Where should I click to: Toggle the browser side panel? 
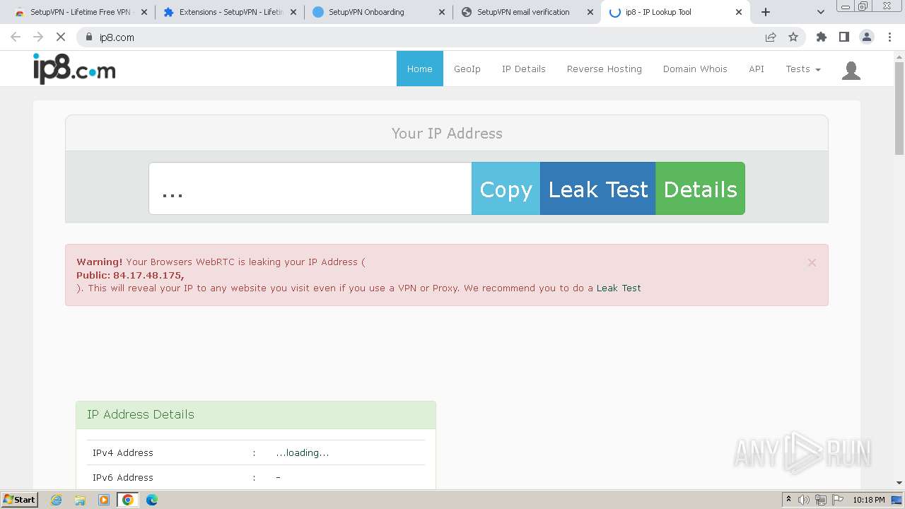(843, 37)
